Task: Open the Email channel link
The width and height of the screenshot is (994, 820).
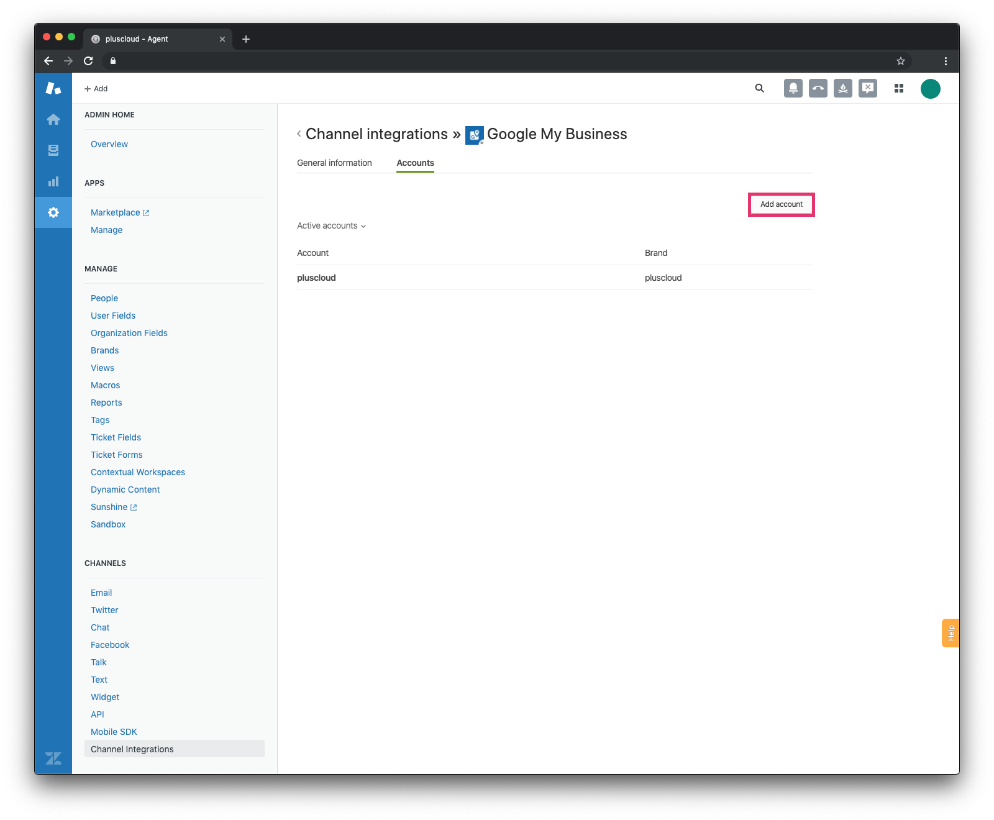Action: tap(101, 593)
